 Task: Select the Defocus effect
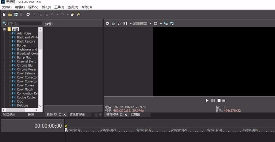pos(22,105)
